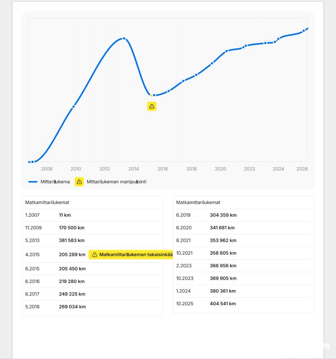
Task: Select the 6.2016 reading row
Action: 93,282
